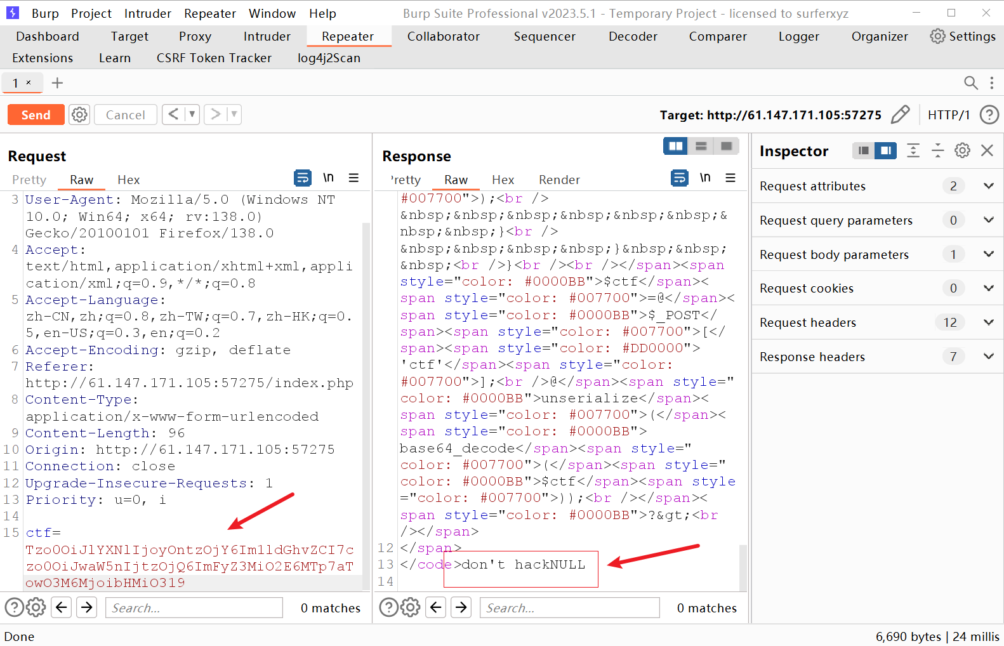The height and width of the screenshot is (646, 1004).
Task: Select Hex view in Request panel
Action: [x=129, y=180]
